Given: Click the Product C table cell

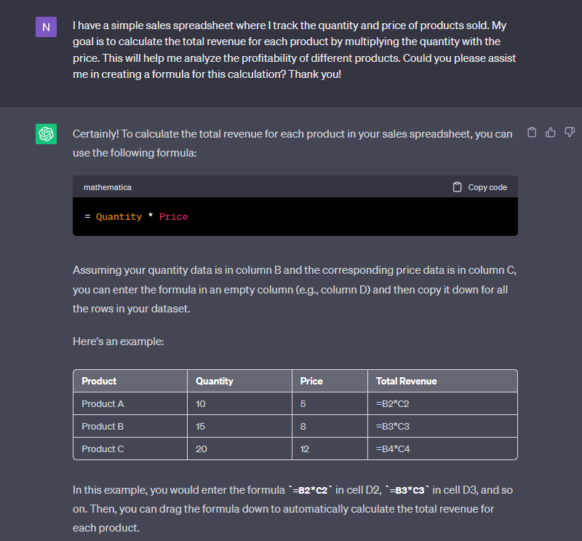Looking at the screenshot, I should pos(103,449).
